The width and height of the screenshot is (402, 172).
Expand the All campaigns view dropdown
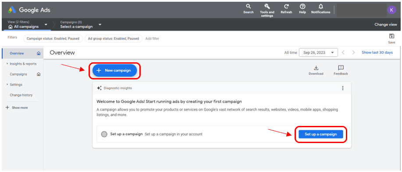coord(46,25)
